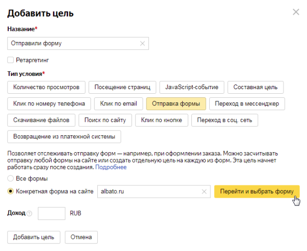Viewport: 307px width, 251px height.
Task: Open the Доход help question icon
Action: [29, 213]
